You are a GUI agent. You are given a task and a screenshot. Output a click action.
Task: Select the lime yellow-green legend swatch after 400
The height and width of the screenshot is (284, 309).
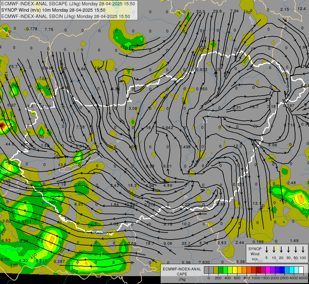point(230,270)
